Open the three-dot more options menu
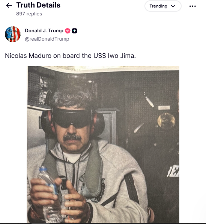This screenshot has height=224, width=206. tap(192, 6)
